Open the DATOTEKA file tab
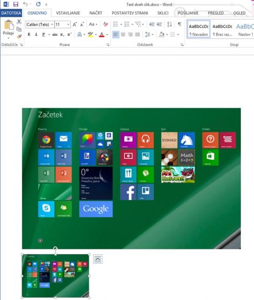 [x=11, y=13]
